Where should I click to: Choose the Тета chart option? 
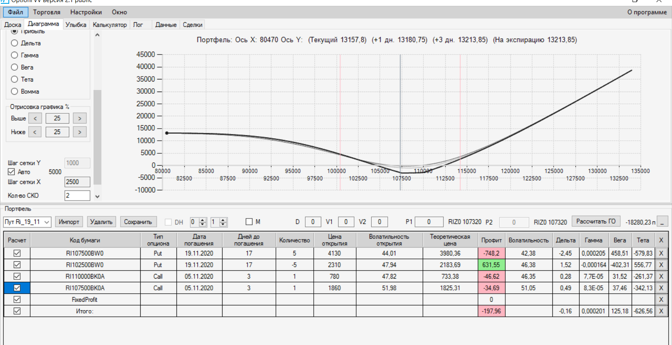tap(14, 79)
